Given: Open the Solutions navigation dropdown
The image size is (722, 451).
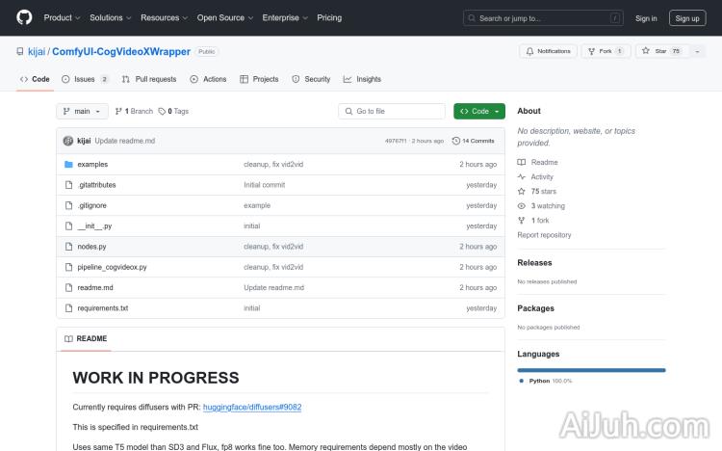Looking at the screenshot, I should coord(110,17).
